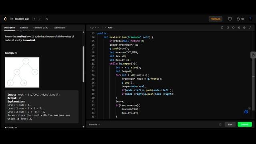Viewport: 256px width, 144px height.
Task: Click the Run button
Action: point(230,124)
